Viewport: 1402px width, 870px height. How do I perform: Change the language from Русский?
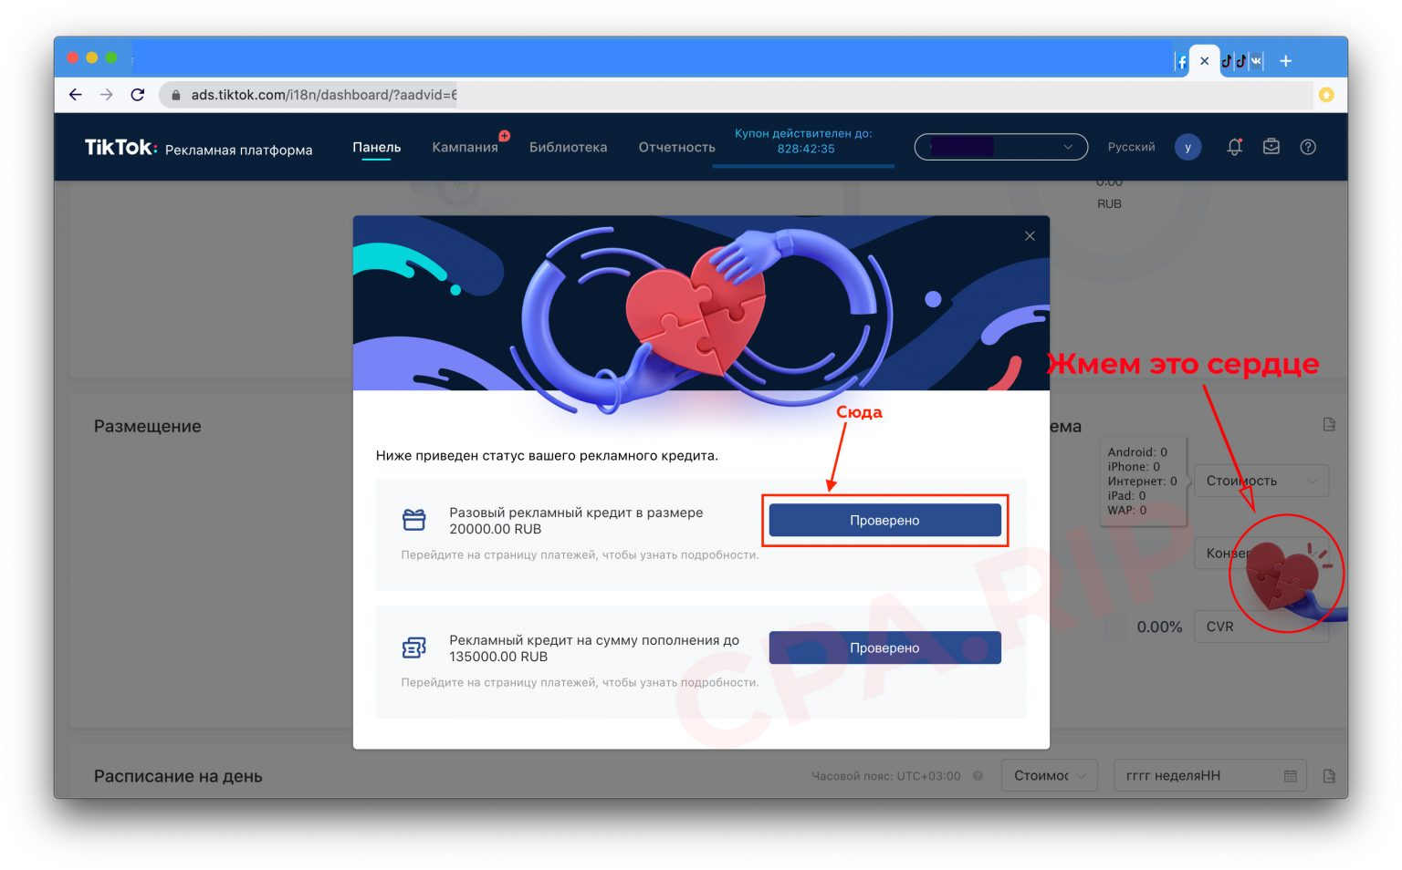click(1131, 147)
